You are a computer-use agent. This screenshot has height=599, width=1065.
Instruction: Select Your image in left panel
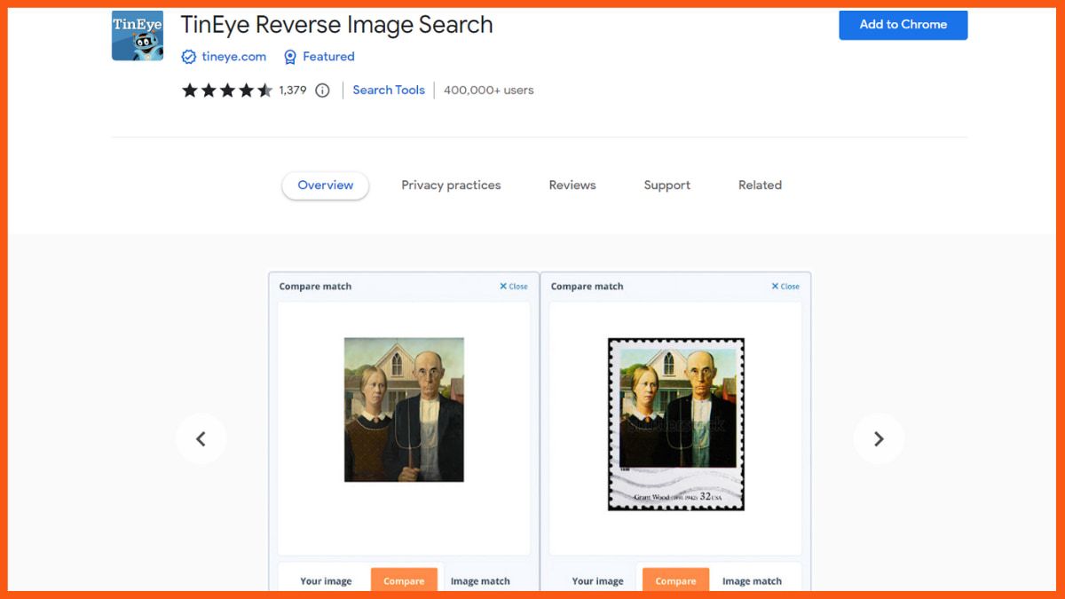326,581
